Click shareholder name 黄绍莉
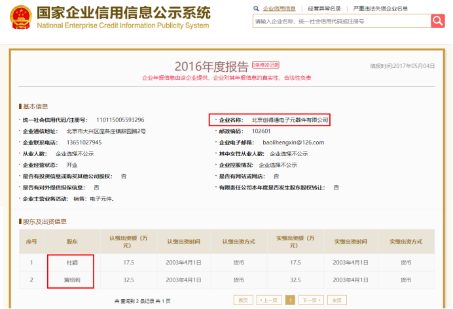This screenshot has height=309, width=453. 72,280
